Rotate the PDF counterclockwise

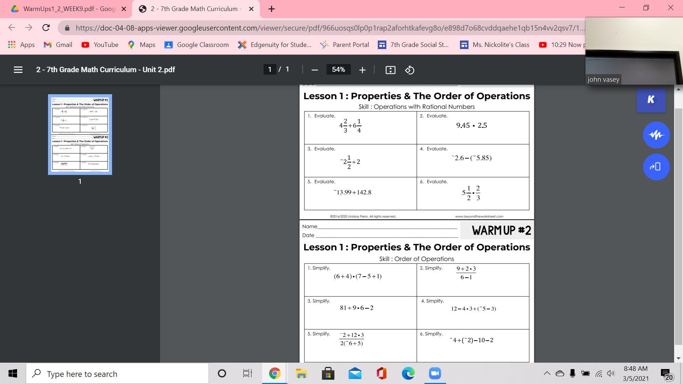pyautogui.click(x=409, y=70)
